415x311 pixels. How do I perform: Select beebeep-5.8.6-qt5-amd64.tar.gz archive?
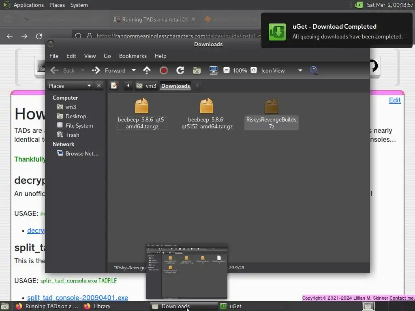pyautogui.click(x=142, y=114)
